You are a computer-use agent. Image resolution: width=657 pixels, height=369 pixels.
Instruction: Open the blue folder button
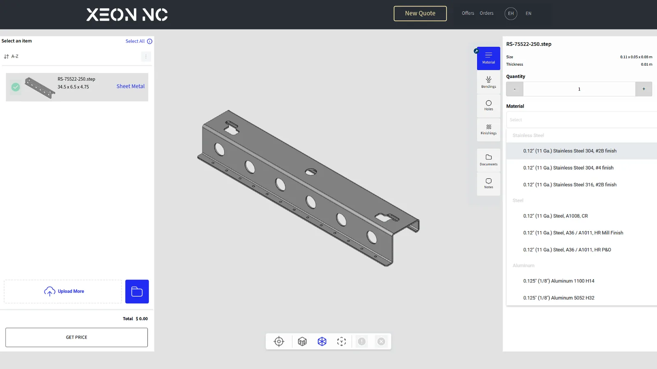[137, 292]
